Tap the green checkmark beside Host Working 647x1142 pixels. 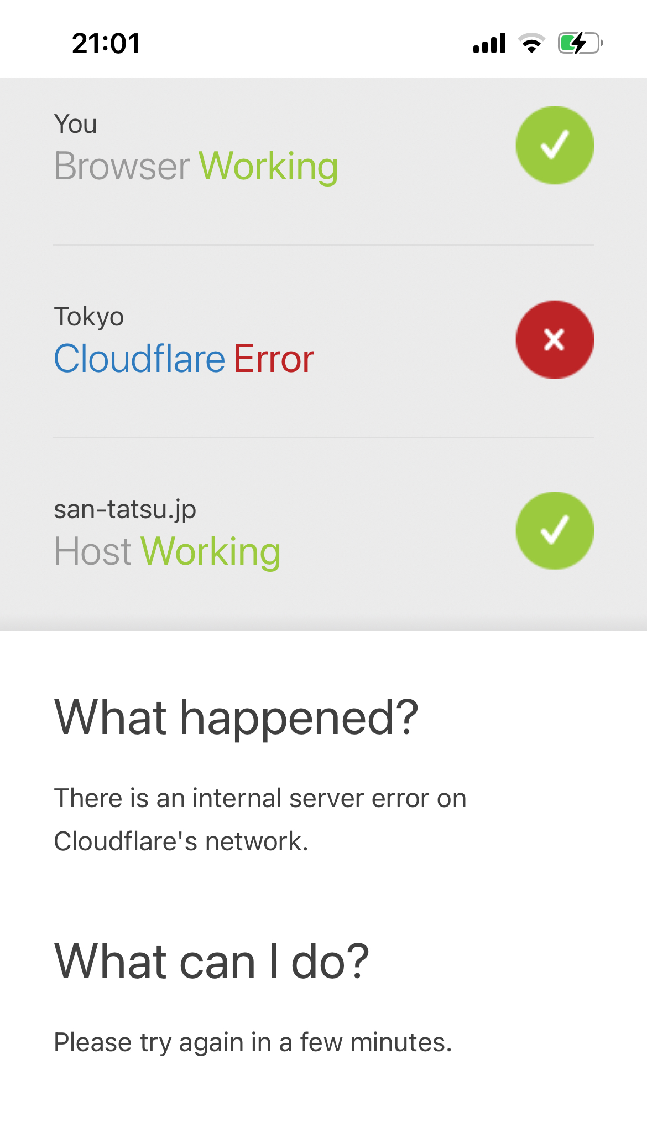click(x=555, y=530)
